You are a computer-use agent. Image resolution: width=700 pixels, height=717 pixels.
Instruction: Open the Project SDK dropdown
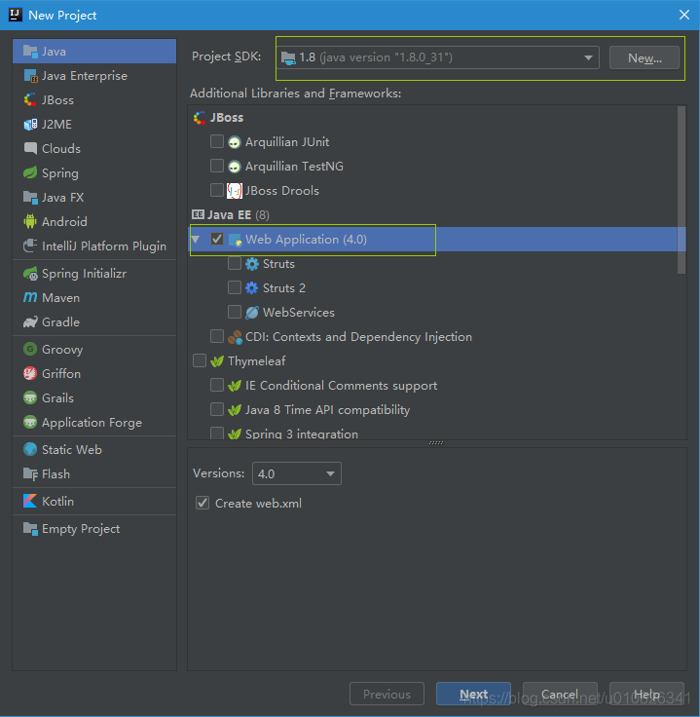click(x=438, y=57)
